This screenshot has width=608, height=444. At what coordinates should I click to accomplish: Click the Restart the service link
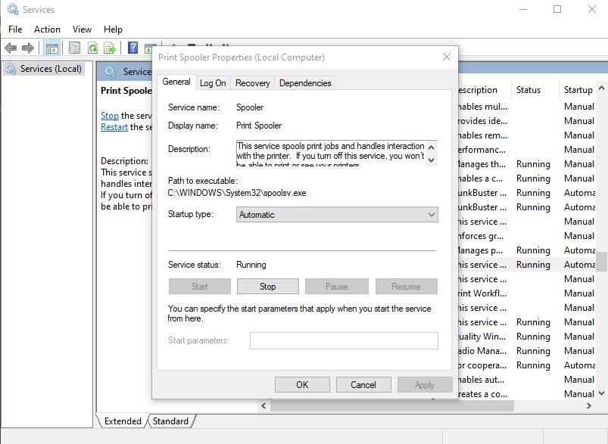click(114, 126)
